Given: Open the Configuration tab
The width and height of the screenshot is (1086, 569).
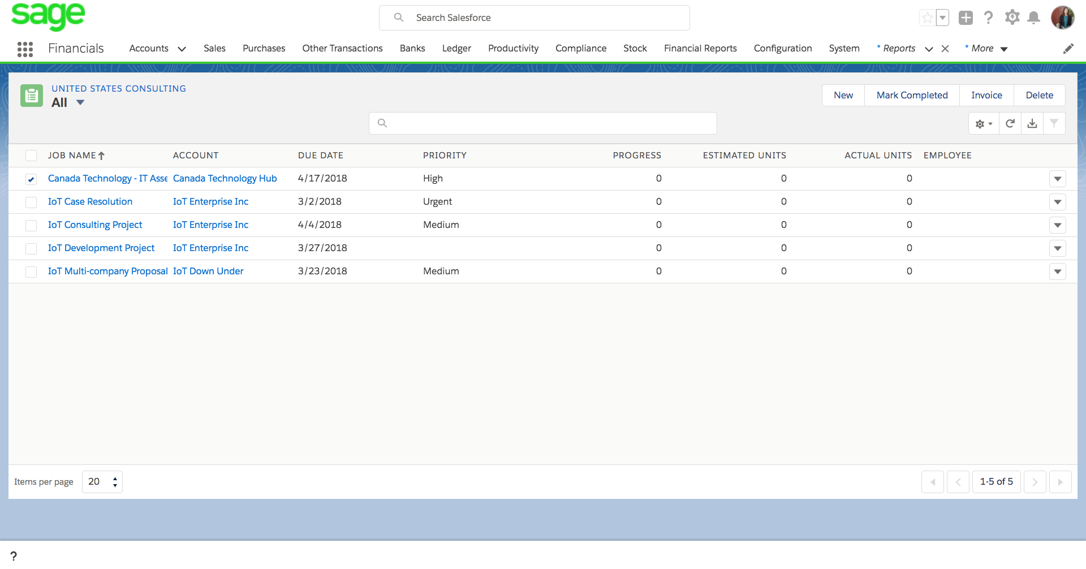Looking at the screenshot, I should tap(783, 49).
